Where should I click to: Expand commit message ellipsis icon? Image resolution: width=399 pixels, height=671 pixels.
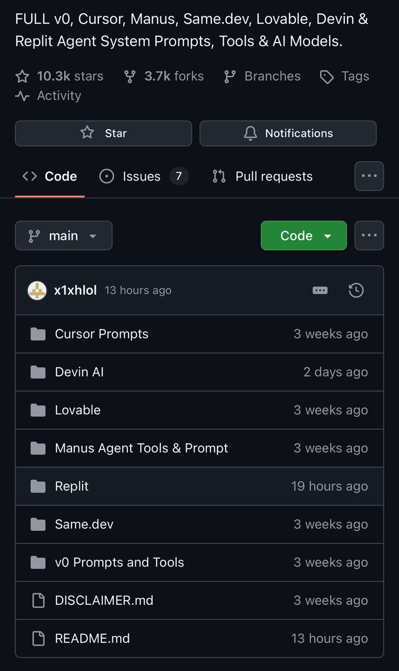[320, 290]
